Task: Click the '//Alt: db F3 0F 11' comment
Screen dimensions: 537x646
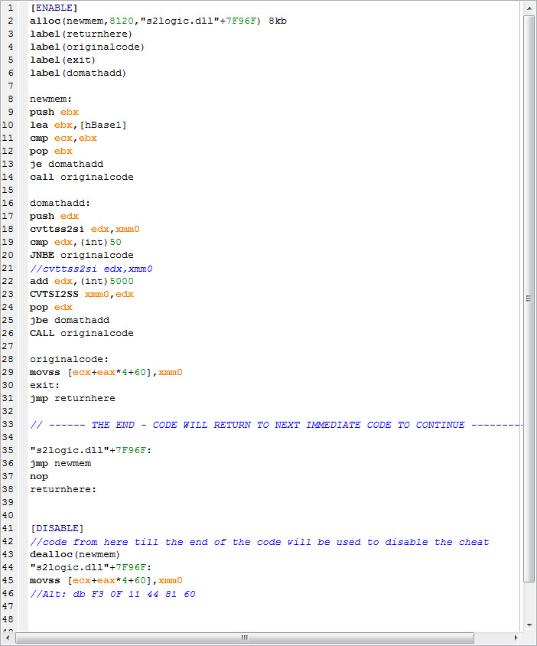Action: [112, 593]
